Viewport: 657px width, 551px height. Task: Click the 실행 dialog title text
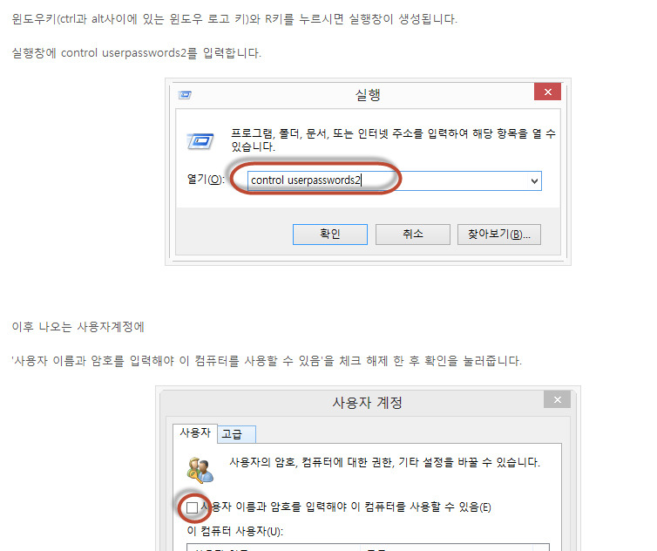(x=368, y=95)
